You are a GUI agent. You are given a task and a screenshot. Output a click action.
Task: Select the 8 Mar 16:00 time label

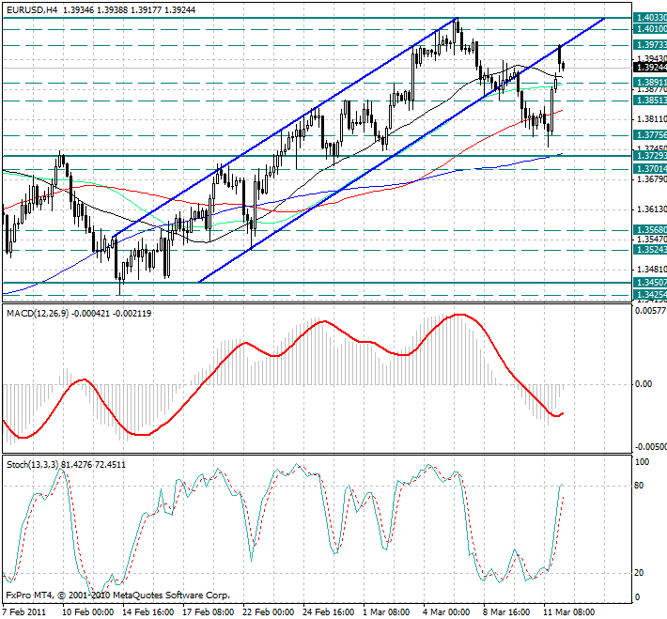point(507,612)
